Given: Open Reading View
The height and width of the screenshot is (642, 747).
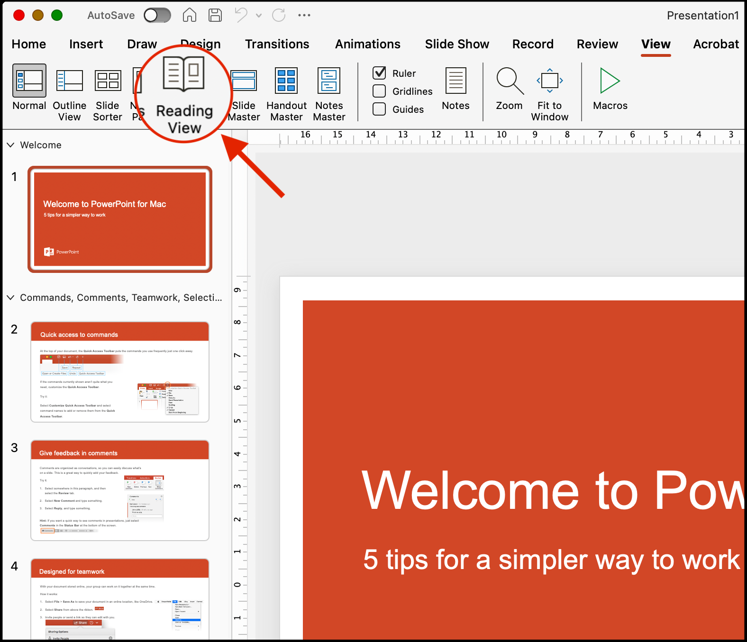Looking at the screenshot, I should (x=184, y=95).
